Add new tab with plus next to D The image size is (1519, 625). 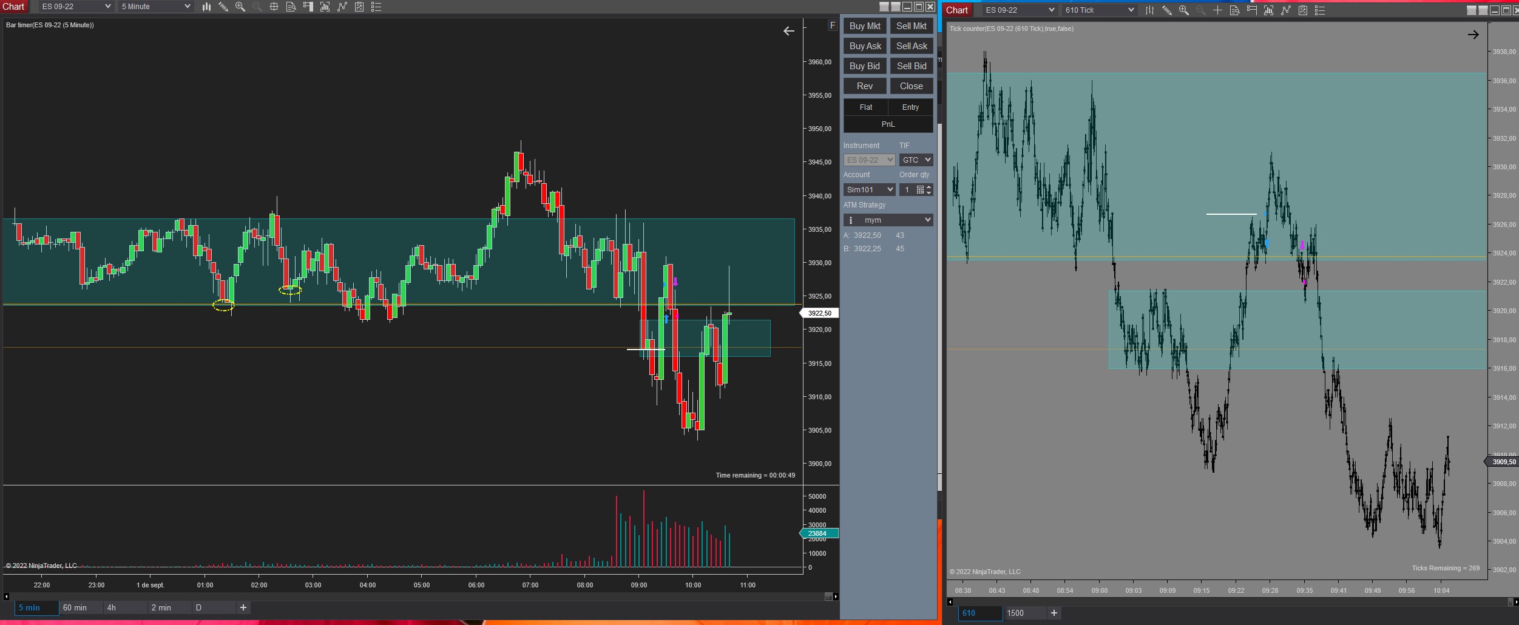tap(243, 607)
